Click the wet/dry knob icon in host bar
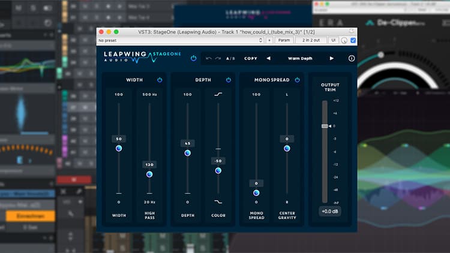 coord(344,40)
